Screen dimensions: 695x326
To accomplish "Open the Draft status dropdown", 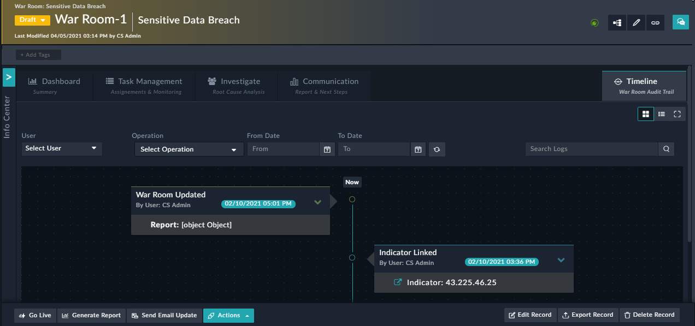I will [x=31, y=19].
